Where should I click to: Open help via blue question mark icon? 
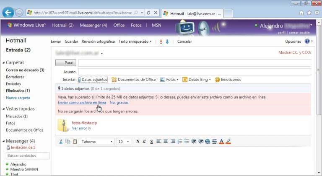pyautogui.click(x=307, y=41)
